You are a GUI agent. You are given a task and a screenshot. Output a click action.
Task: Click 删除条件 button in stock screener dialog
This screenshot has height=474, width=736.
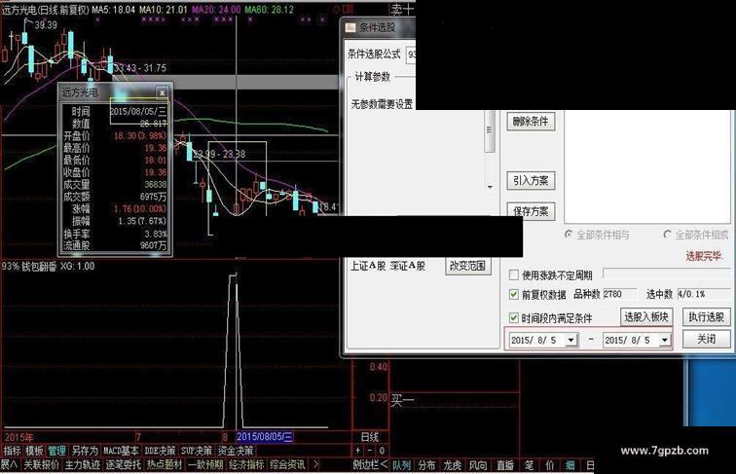[531, 122]
